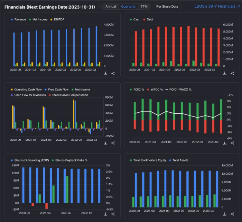
Task: Toggle the WACC % legend entry
Action: (156, 90)
